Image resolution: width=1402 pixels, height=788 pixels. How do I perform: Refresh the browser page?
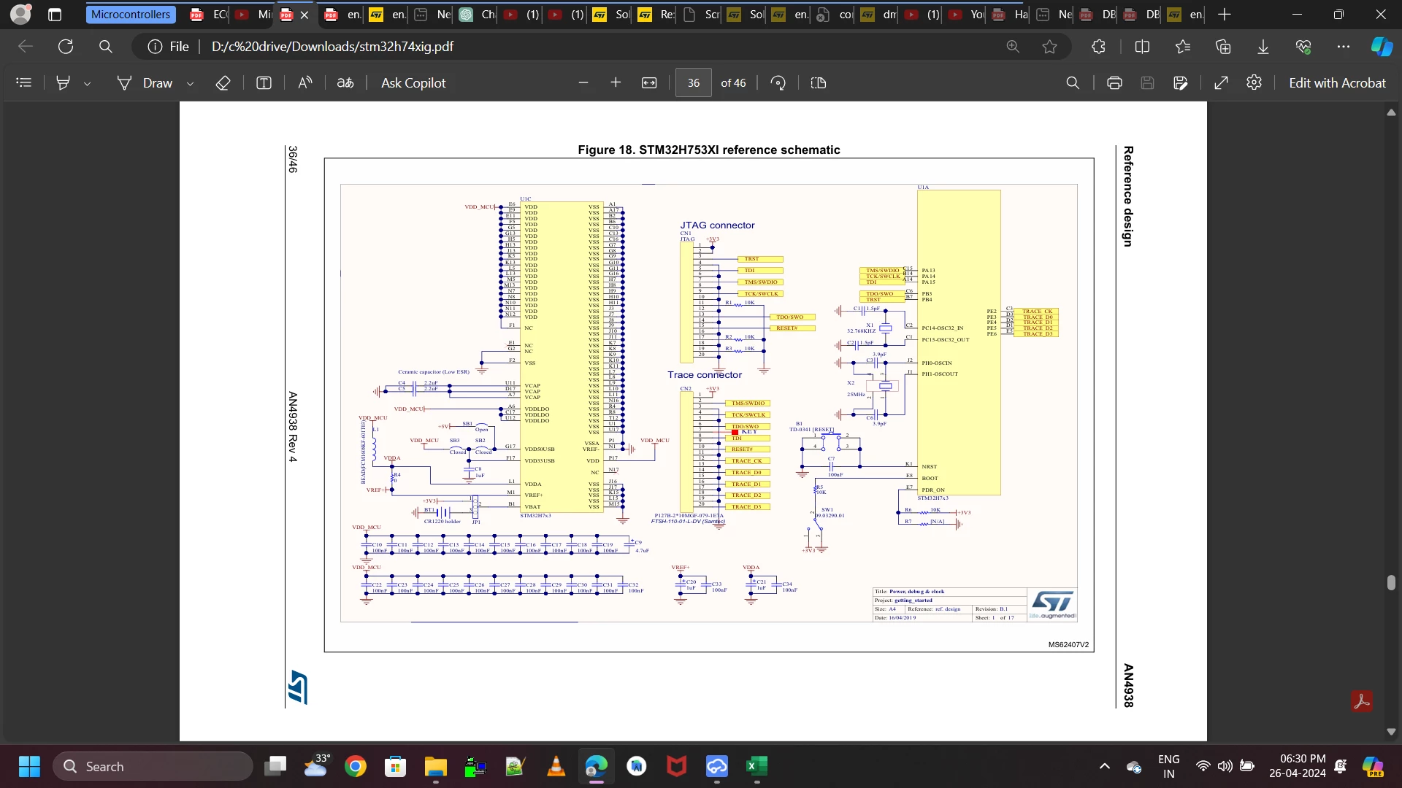tap(66, 47)
